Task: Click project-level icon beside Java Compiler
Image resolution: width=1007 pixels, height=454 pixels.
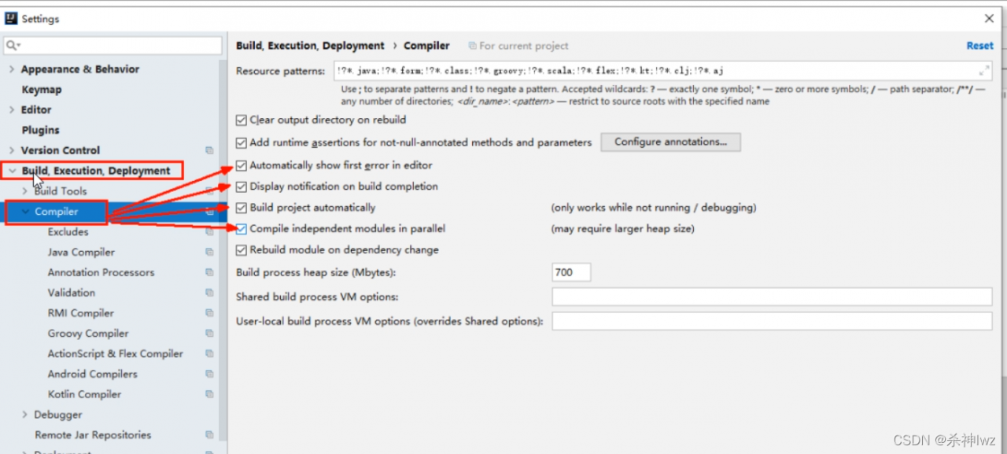Action: point(209,253)
